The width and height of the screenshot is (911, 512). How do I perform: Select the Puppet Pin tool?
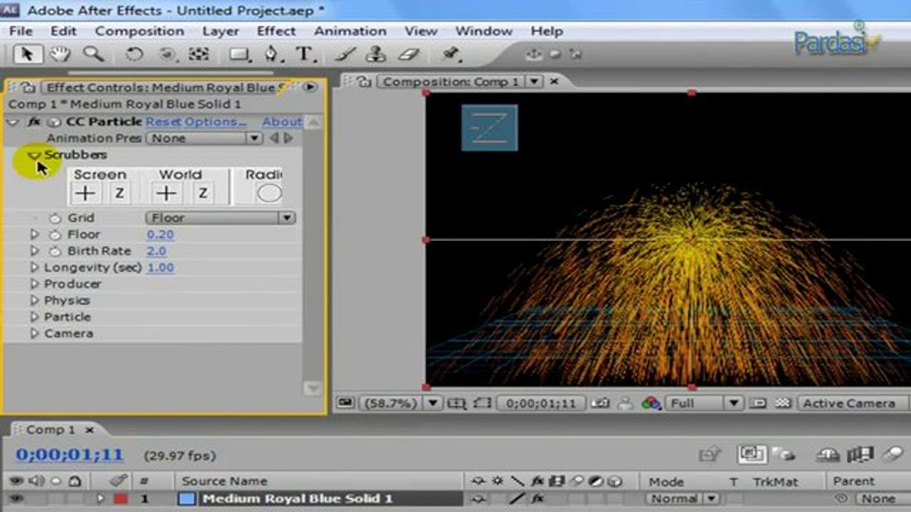(x=450, y=55)
